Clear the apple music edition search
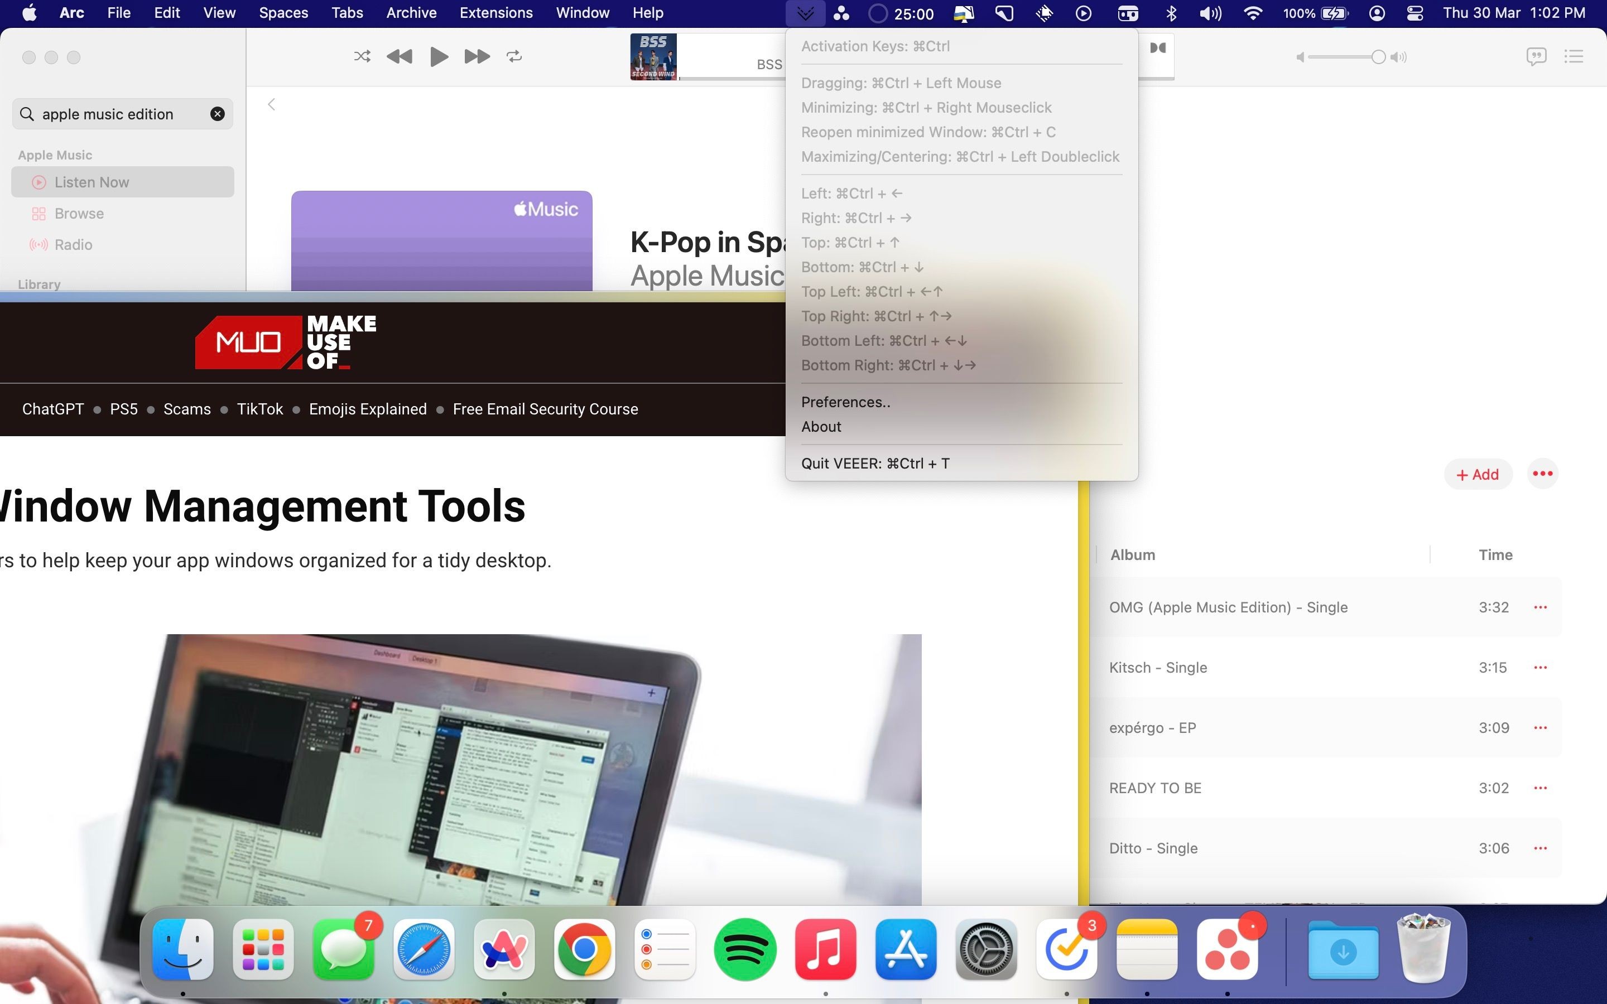This screenshot has height=1004, width=1607. pos(217,114)
